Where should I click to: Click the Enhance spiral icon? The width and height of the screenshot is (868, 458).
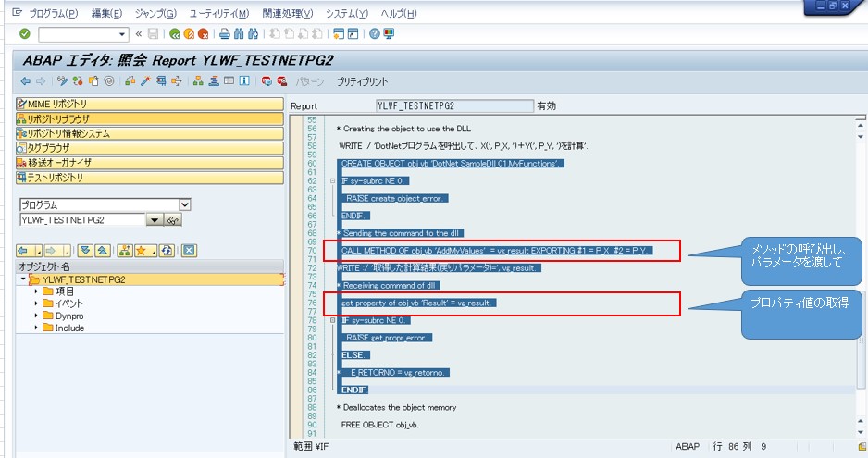[x=109, y=81]
